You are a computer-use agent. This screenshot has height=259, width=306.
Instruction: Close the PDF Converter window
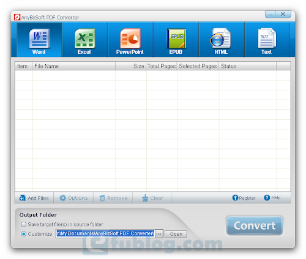(x=283, y=15)
